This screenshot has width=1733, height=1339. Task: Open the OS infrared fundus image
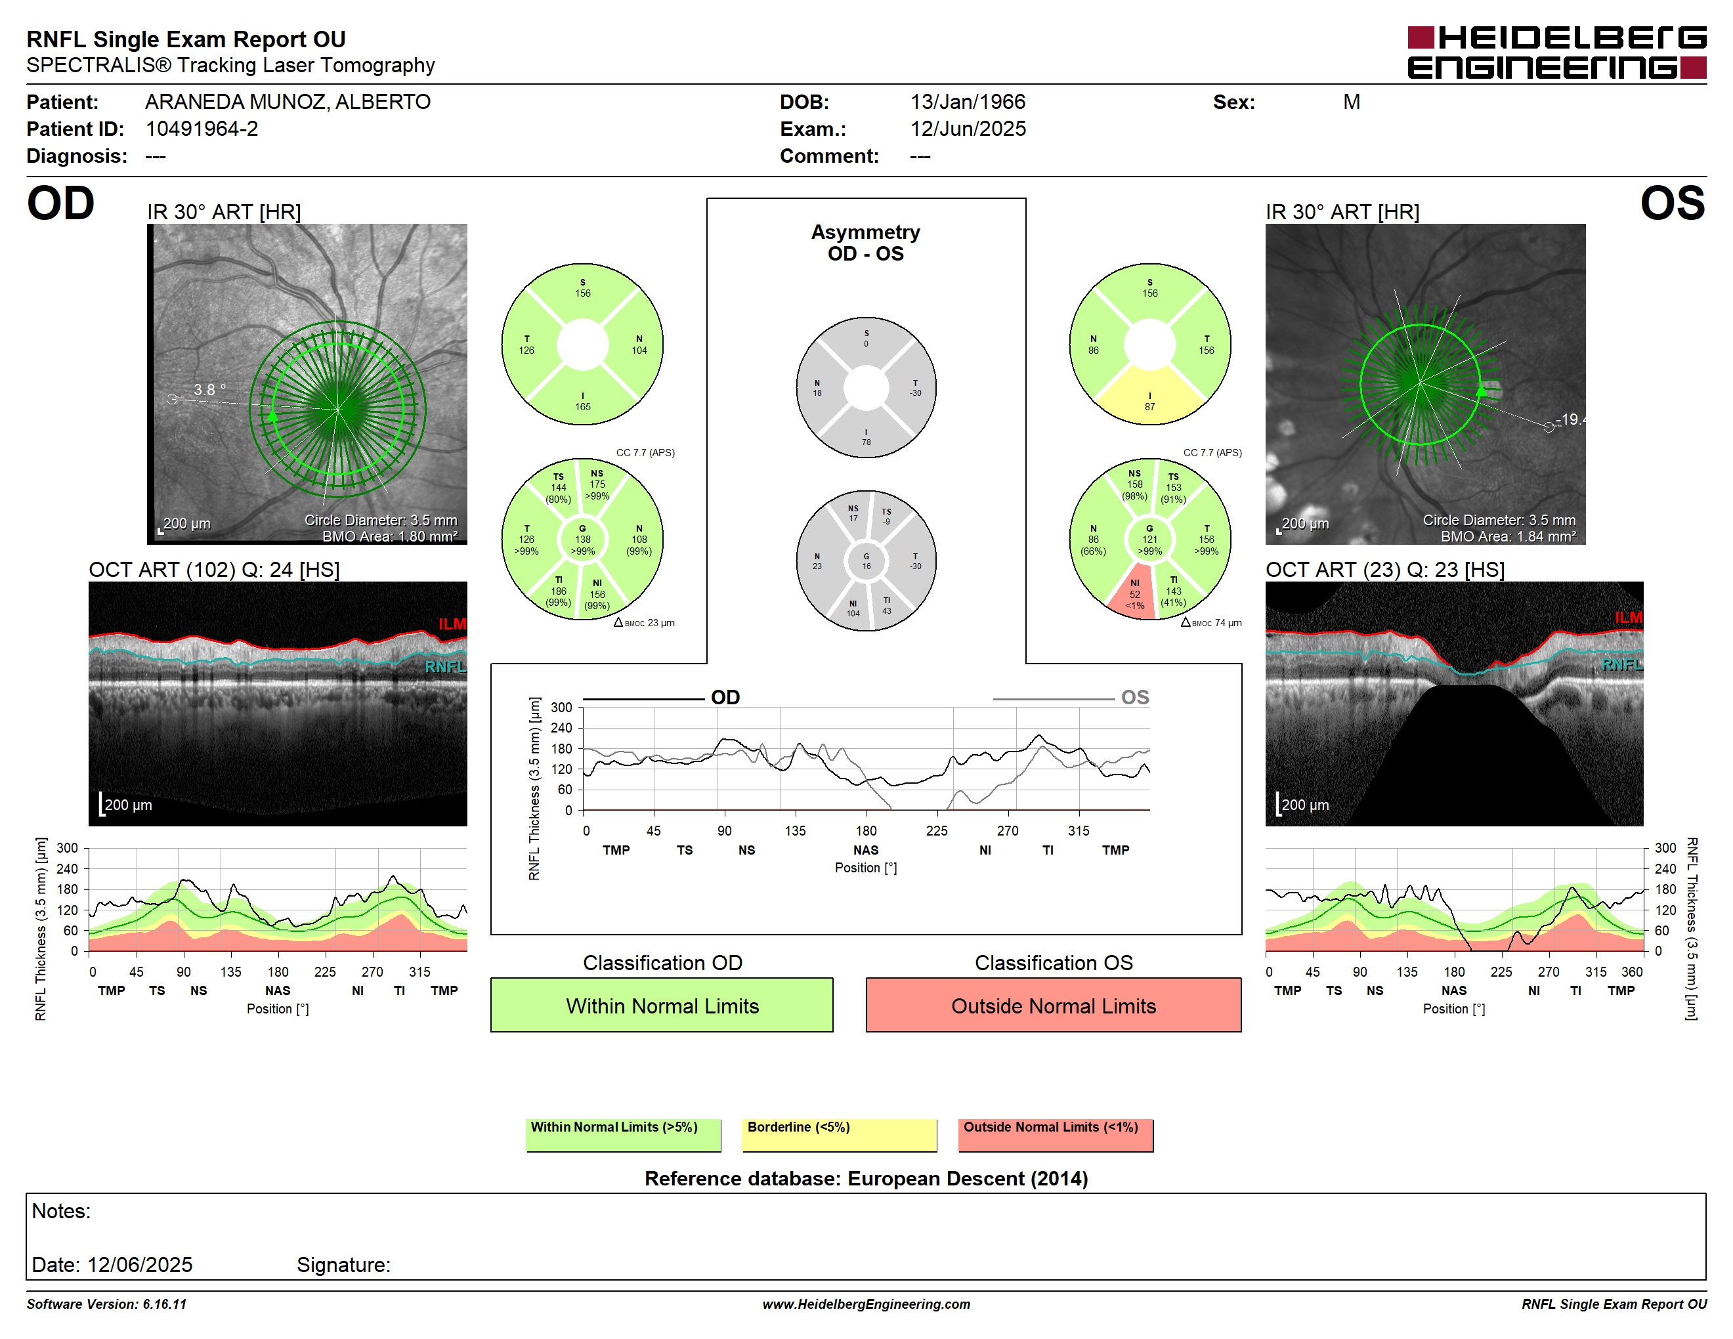[x=1425, y=384]
